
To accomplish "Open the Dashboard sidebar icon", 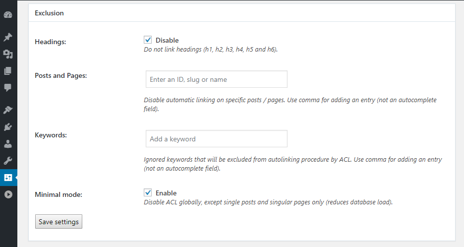I will [x=8, y=15].
